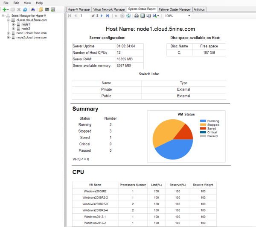This screenshot has width=256, height=227.
Task: Click the export save disk icon
Action: tap(154, 16)
